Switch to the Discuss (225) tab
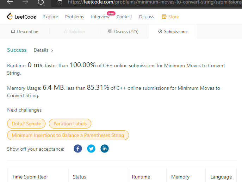 click(123, 32)
